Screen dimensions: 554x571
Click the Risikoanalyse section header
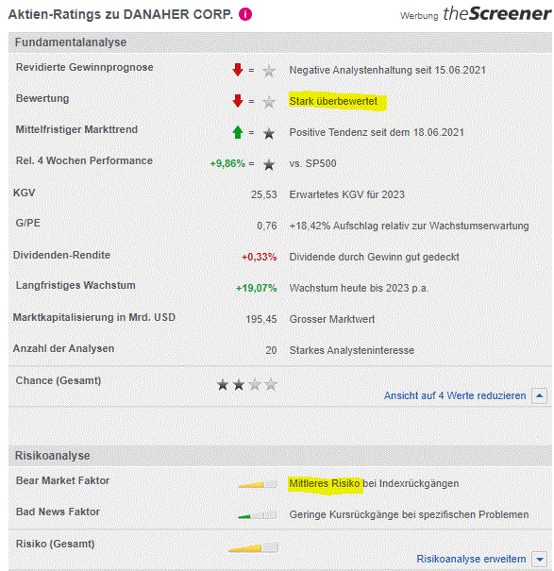tap(280, 456)
